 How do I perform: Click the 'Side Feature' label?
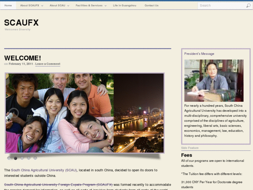190,148
